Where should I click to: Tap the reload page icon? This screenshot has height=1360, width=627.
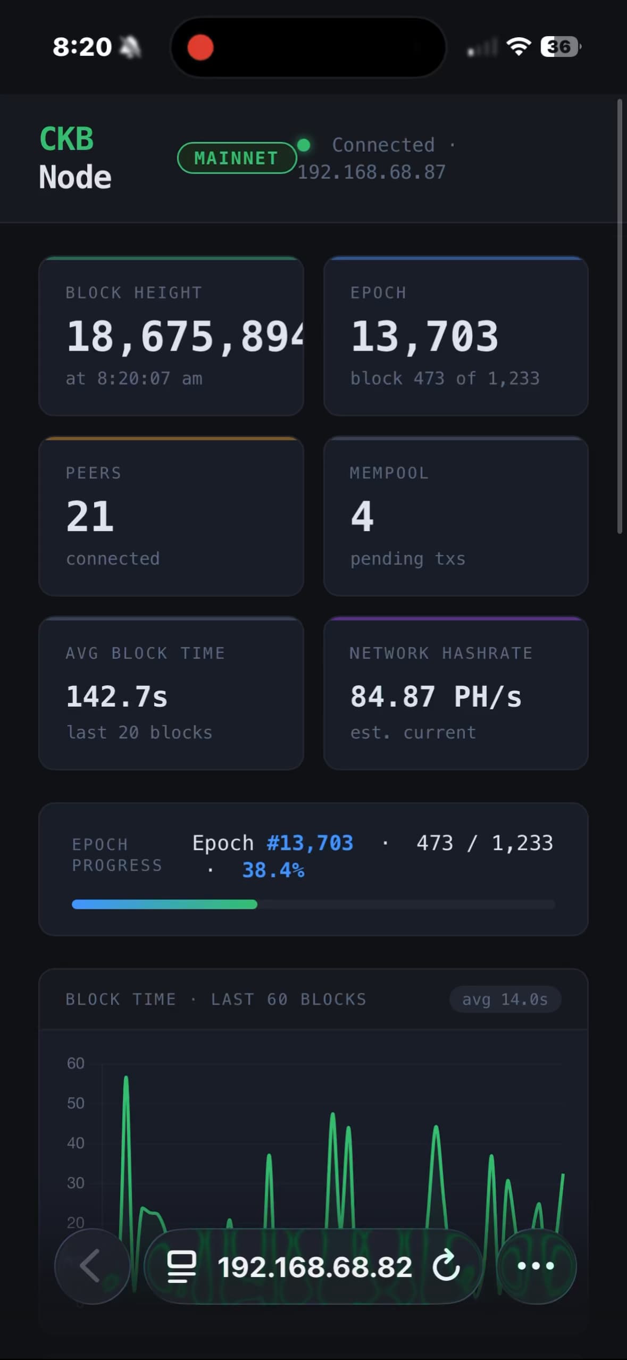click(x=446, y=1265)
